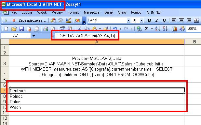The width and height of the screenshot is (201, 125).
Task: Toggle Bold formatting
Action: click(x=149, y=20)
